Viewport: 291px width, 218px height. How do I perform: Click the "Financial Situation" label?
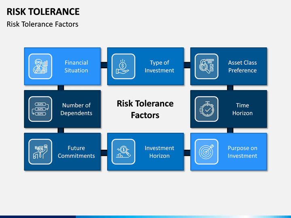[x=76, y=67]
